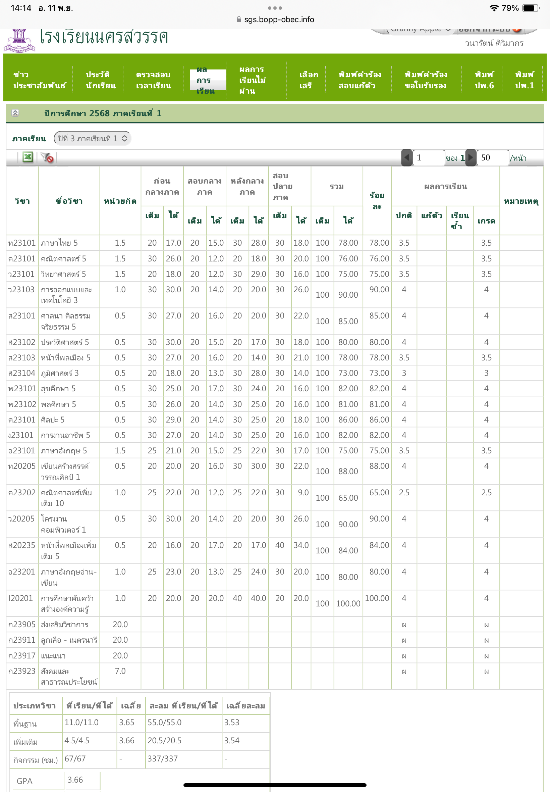The height and width of the screenshot is (792, 550).
Task: Open ผลการเรียนไม่ผ่าน page
Action: 252,80
